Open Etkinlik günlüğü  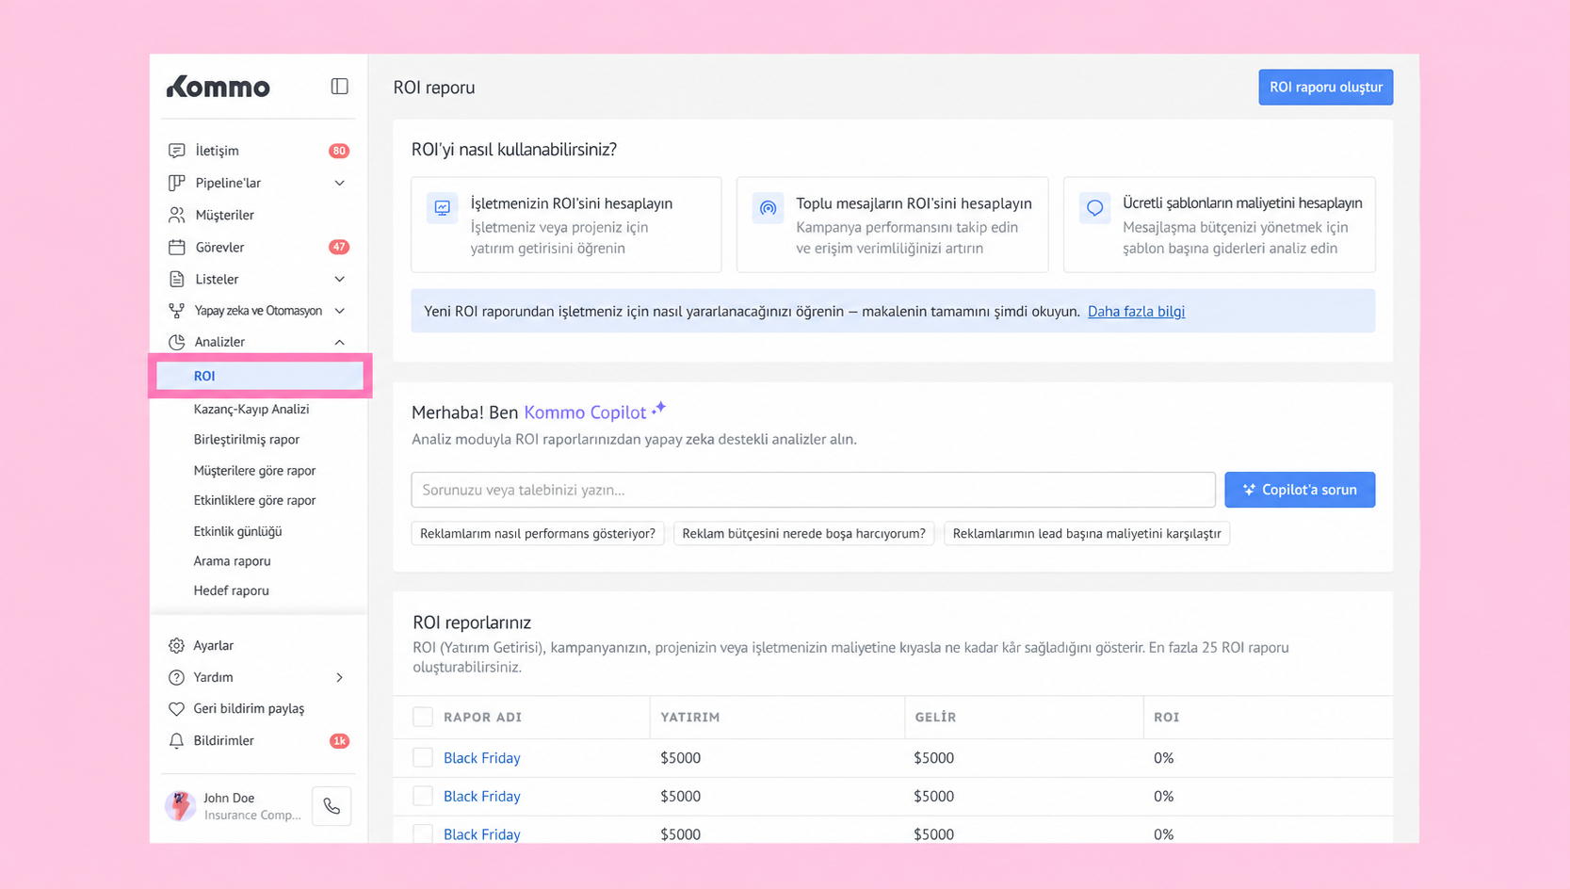point(237,531)
